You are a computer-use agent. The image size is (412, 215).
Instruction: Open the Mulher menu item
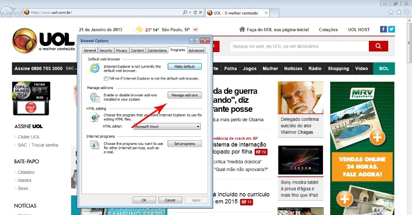[270, 68]
